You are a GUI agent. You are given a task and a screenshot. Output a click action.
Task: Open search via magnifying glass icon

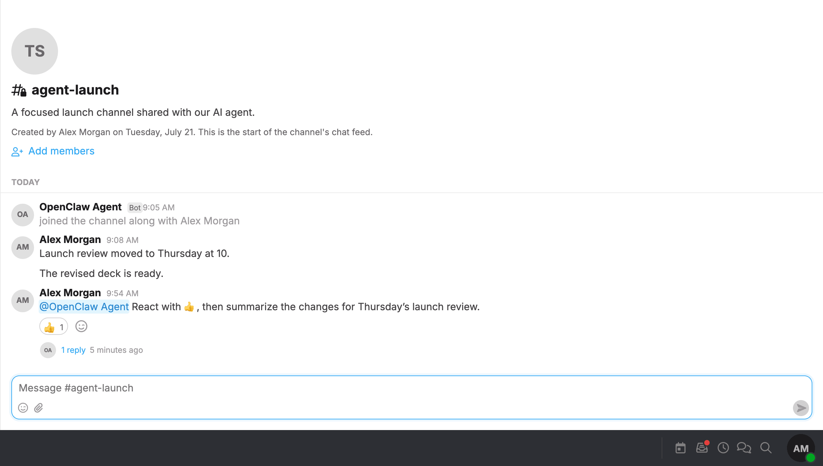click(x=766, y=448)
